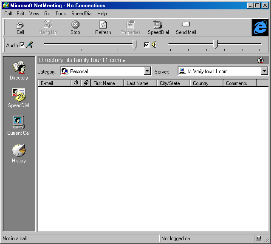Toggle the microphone audio checkbox

(x=23, y=45)
